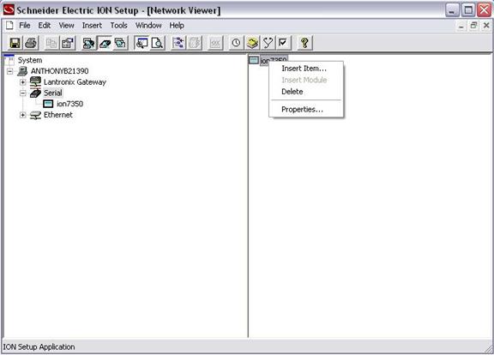Click the document icon left of File menu
494x355 pixels.
click(9, 26)
